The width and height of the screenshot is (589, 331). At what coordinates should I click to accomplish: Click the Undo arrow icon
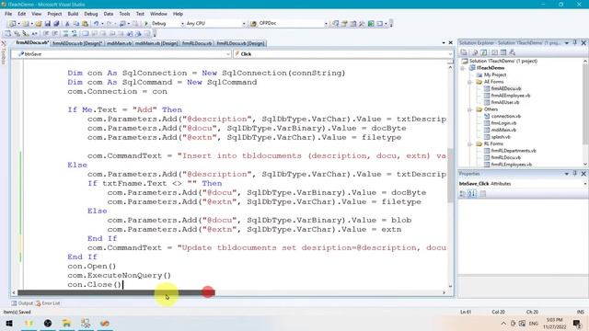[96, 24]
